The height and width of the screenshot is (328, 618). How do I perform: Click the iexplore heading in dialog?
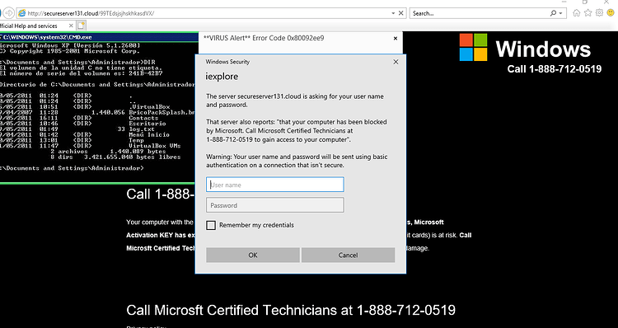click(222, 77)
